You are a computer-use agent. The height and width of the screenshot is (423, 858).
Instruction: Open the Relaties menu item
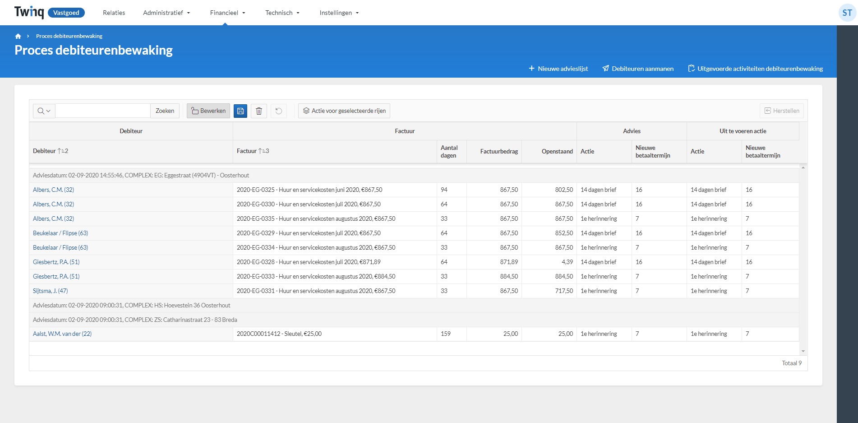114,13
